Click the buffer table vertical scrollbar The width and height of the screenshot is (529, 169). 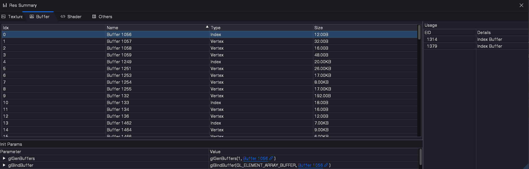pos(419,32)
